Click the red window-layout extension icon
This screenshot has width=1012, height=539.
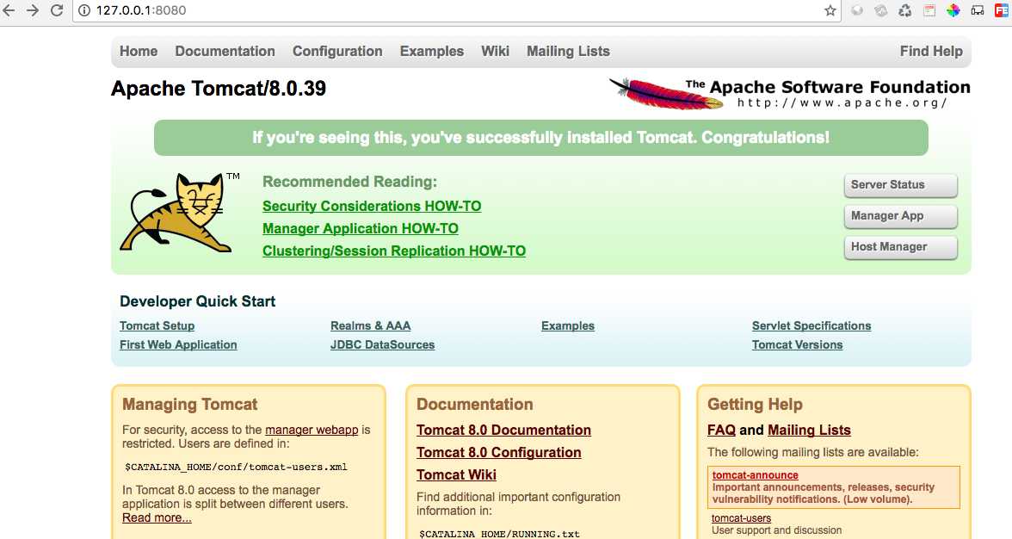[929, 10]
